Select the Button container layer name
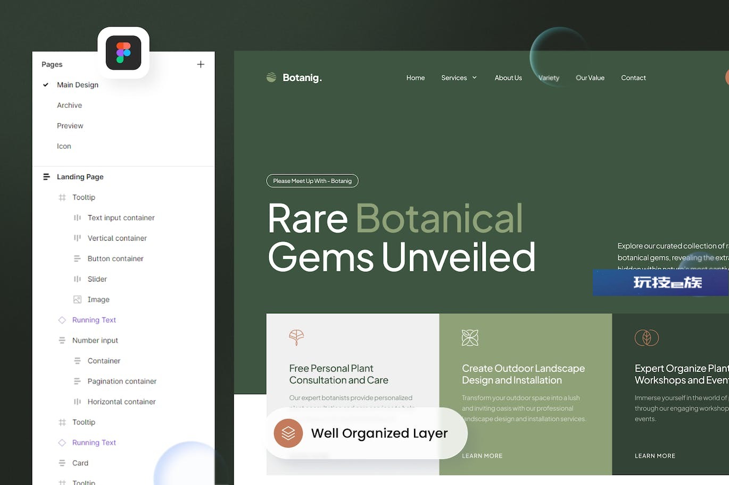This screenshot has height=485, width=729. [x=115, y=259]
